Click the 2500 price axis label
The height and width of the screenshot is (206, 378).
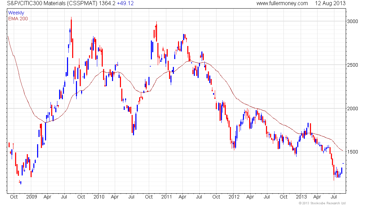pos(353,65)
